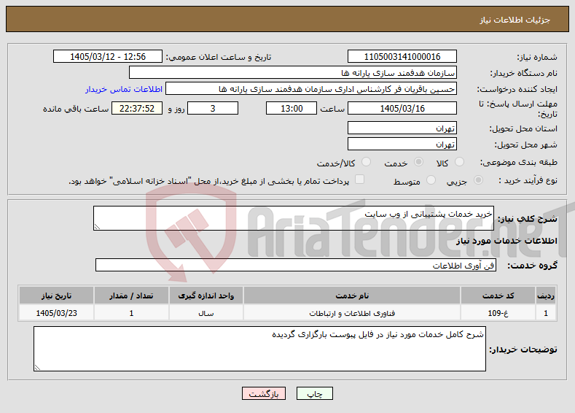
Task: Click the شرح کلی نیاز text area
Action: (294, 218)
